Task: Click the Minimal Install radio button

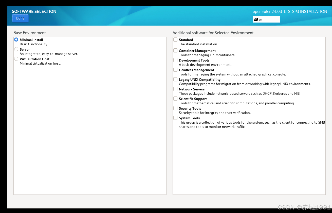Action: pos(16,40)
